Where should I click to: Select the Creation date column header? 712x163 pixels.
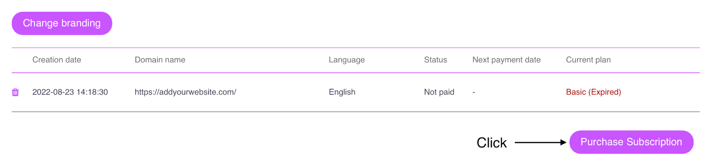(57, 60)
